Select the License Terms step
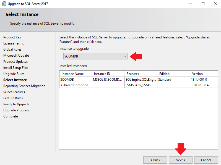Screen dimensions: 221x165 click(x=14, y=43)
